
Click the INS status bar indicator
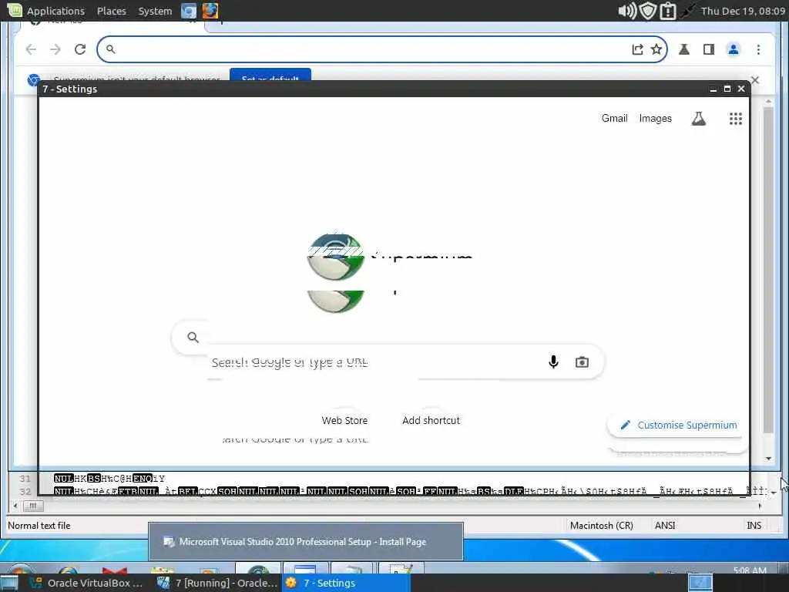tap(754, 526)
